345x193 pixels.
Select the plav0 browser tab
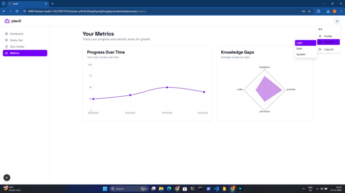tap(28, 3)
